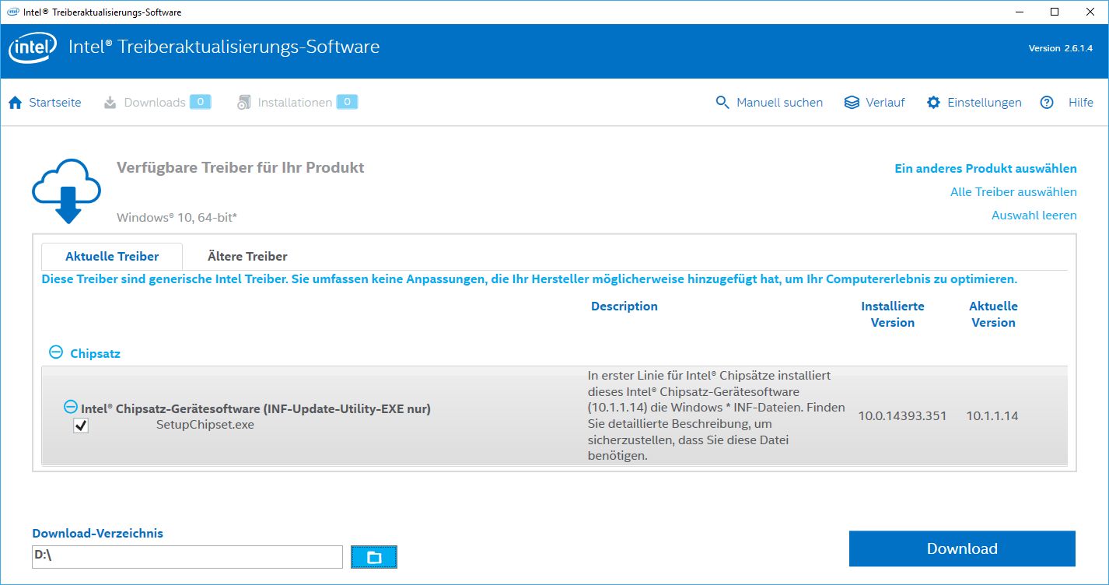Click the app icon in title bar
1109x585 pixels.
[12, 12]
